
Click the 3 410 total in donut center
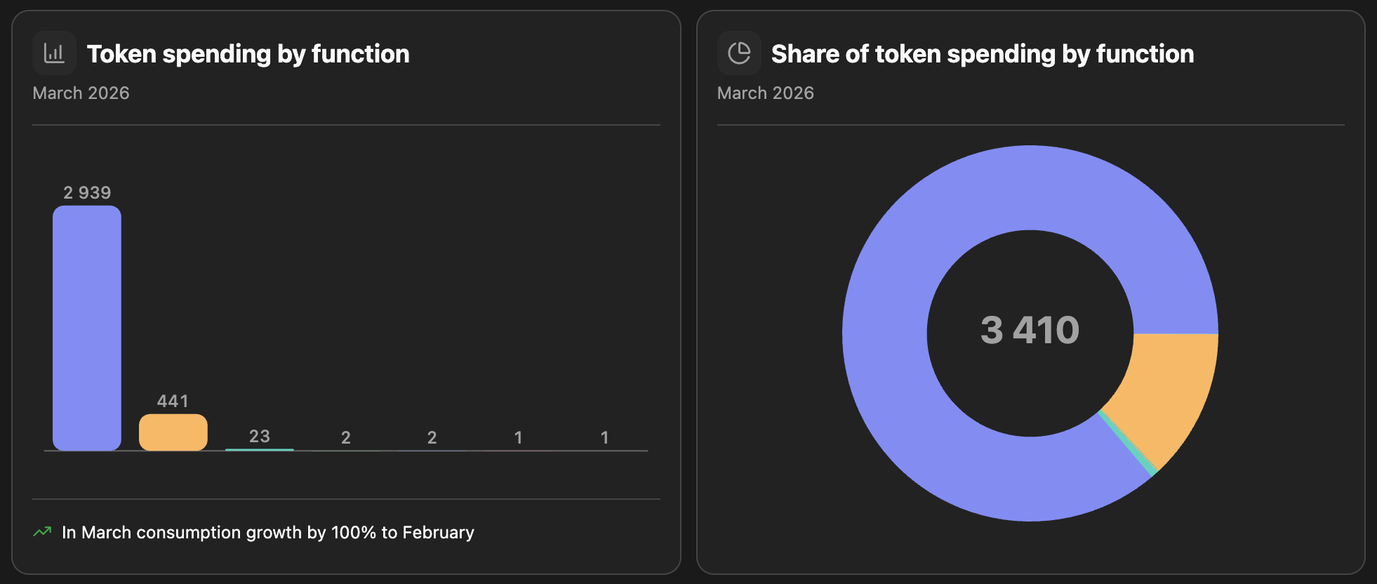[1030, 330]
